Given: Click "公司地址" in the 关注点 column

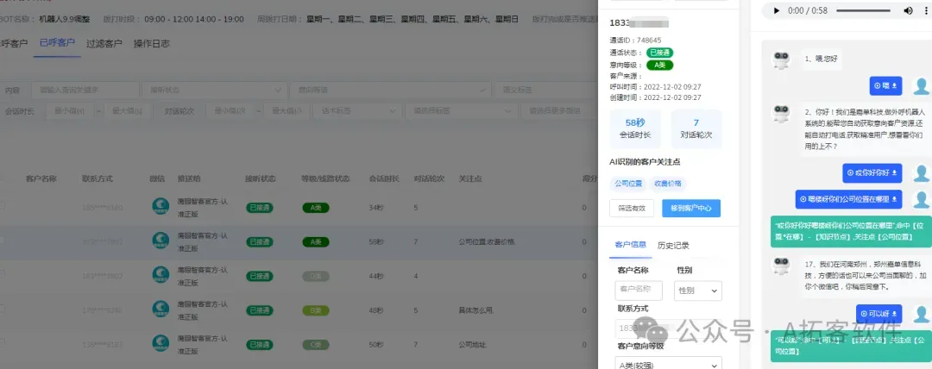Looking at the screenshot, I should click(x=473, y=344).
